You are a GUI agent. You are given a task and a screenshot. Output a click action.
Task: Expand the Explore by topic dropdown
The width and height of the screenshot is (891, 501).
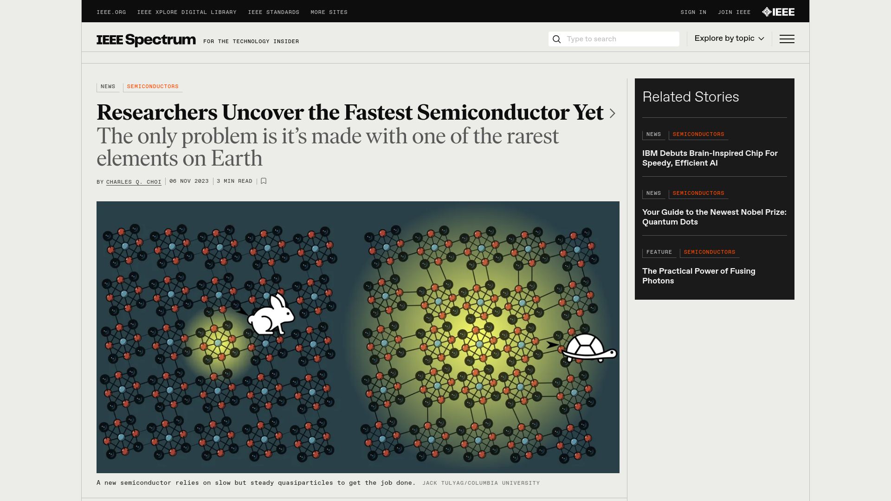click(x=729, y=39)
